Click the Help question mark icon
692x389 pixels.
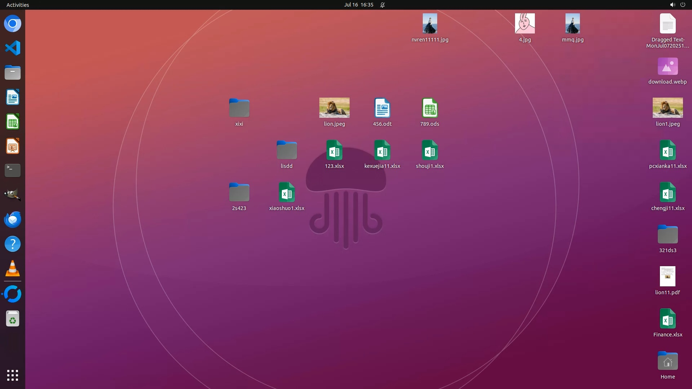point(13,244)
